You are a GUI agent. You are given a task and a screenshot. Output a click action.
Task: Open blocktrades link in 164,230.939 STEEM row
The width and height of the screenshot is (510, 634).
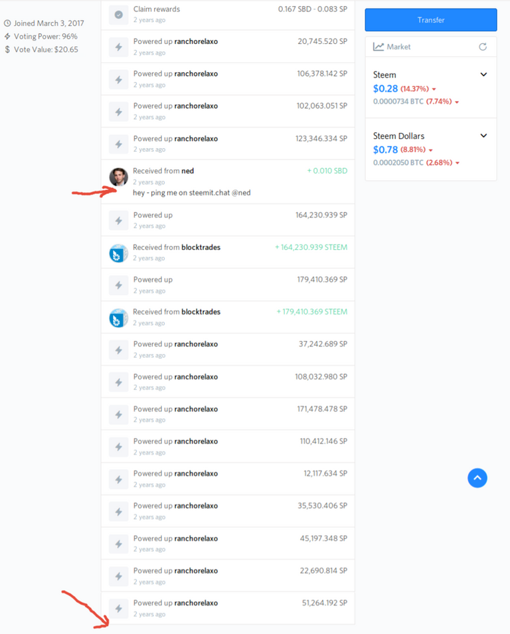(x=201, y=247)
